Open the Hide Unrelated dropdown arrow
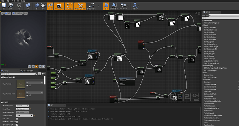 (x=99, y=6)
